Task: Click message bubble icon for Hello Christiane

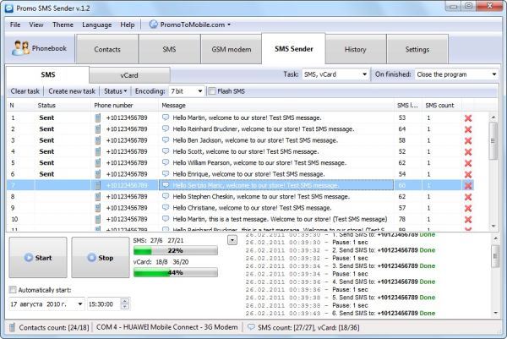Action: coord(166,207)
